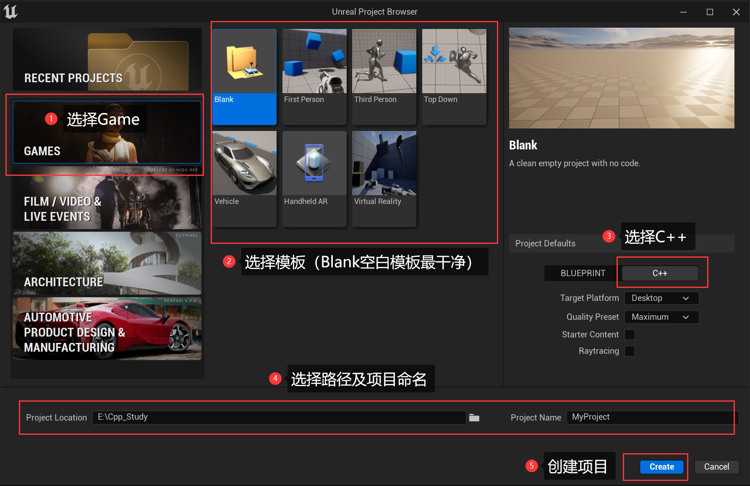Viewport: 750px width, 486px height.
Task: Open Automotive Product Design & Manufacturing category
Action: (107, 329)
